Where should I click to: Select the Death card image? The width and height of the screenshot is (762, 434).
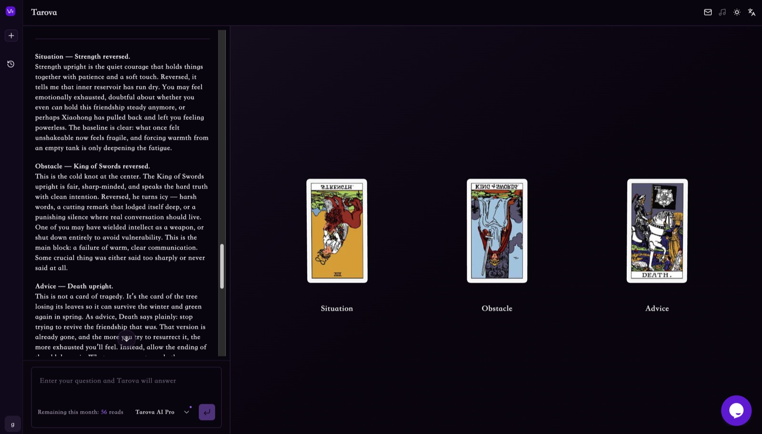coord(657,231)
